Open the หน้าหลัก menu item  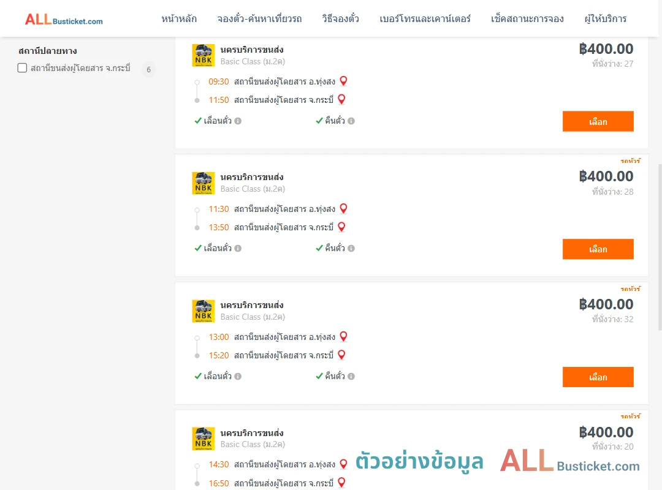tap(179, 19)
